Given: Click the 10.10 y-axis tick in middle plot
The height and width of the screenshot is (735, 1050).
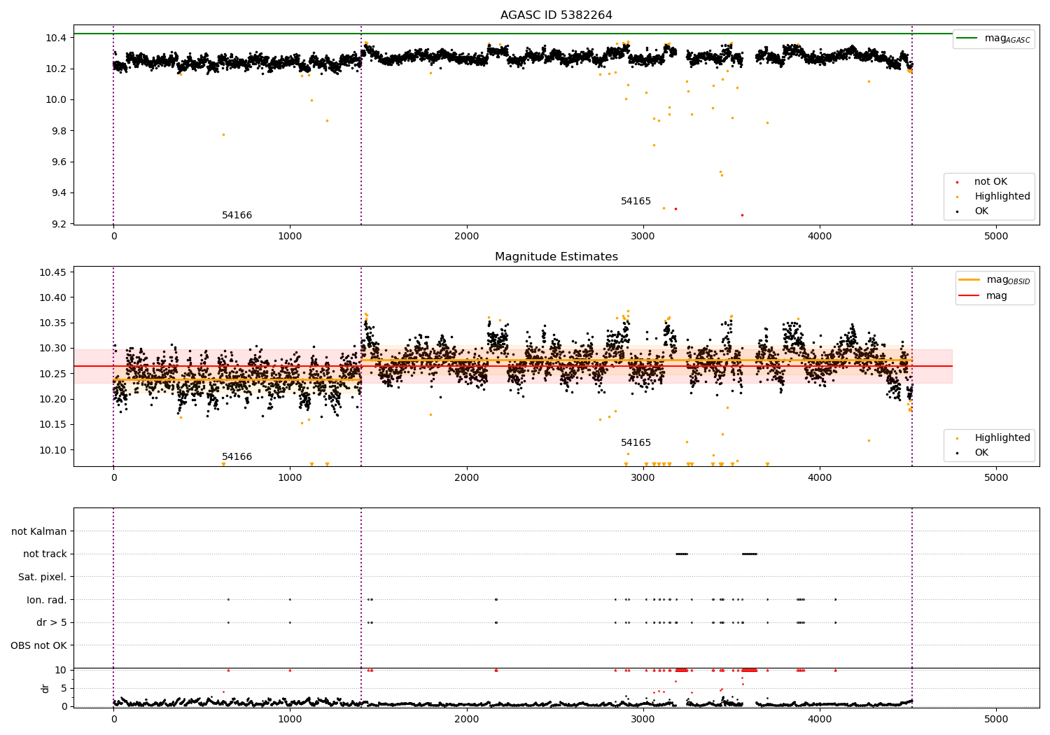Looking at the screenshot, I should click(53, 450).
